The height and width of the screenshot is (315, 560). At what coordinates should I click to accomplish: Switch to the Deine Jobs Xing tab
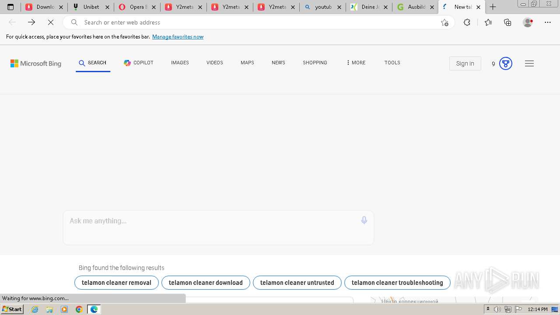pos(369,7)
